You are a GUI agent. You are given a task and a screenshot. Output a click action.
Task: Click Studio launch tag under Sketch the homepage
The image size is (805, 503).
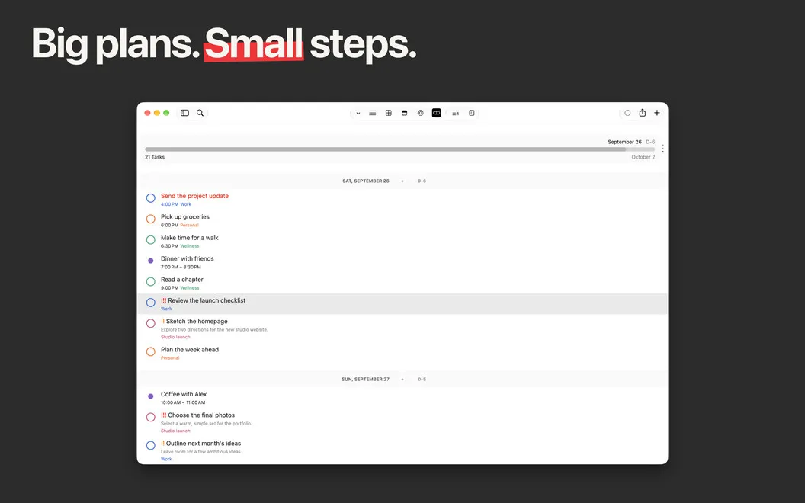(175, 337)
